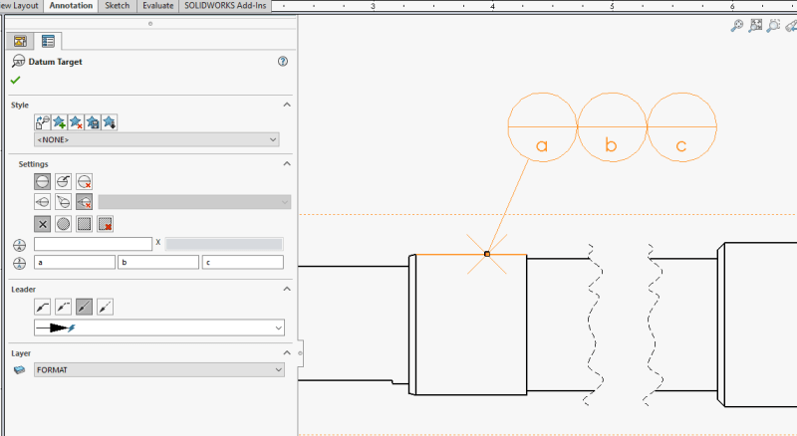
Task: Delete a style with star-x icon
Action: click(x=76, y=122)
